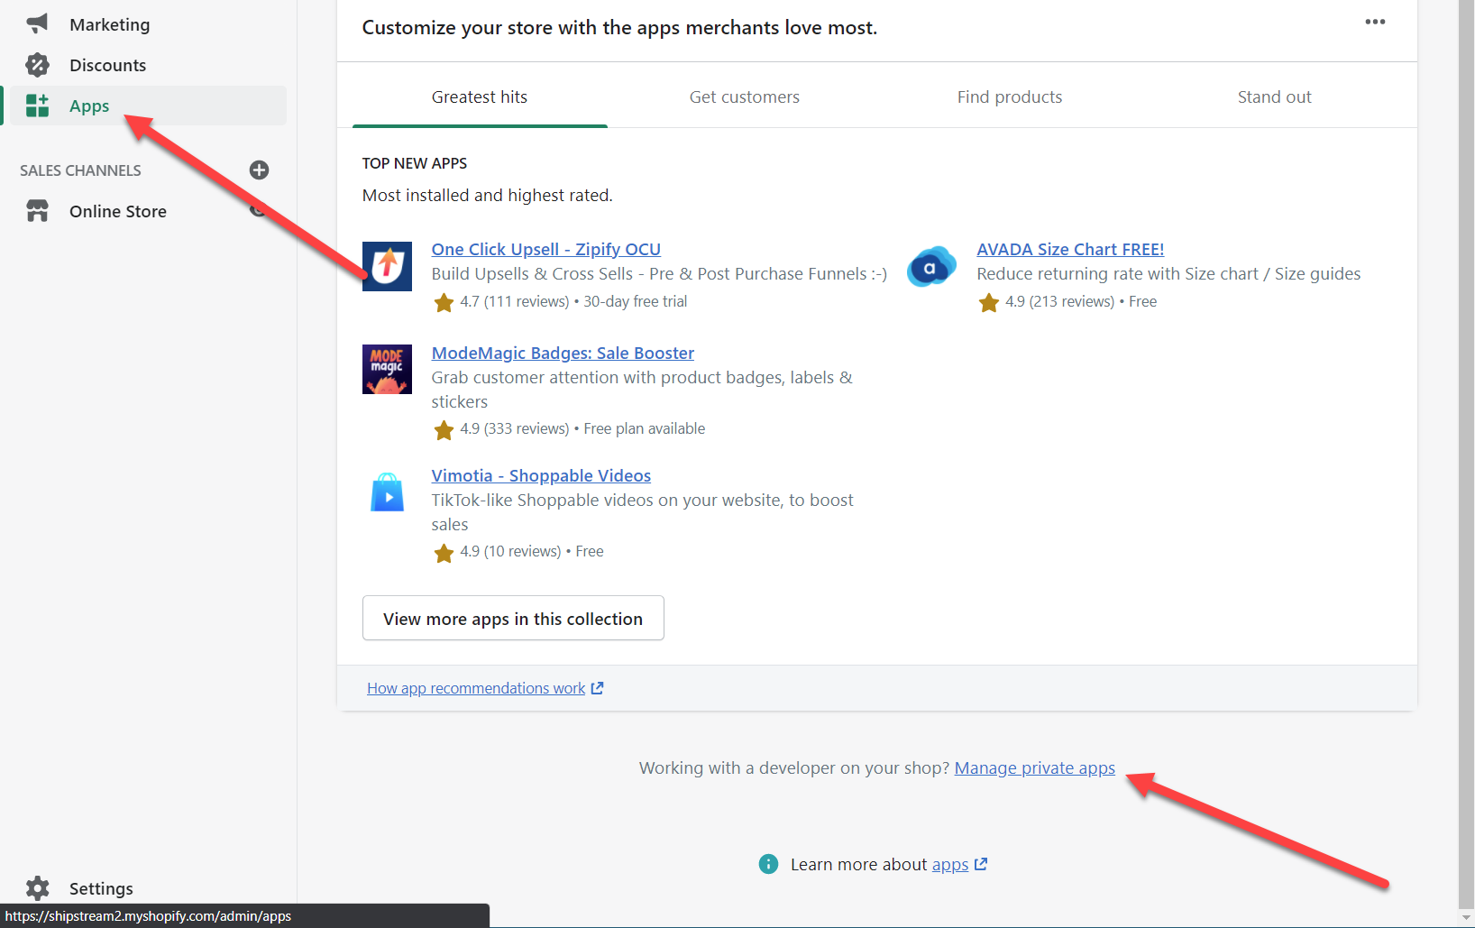Click the Discounts badge icon
1475x928 pixels.
37,65
